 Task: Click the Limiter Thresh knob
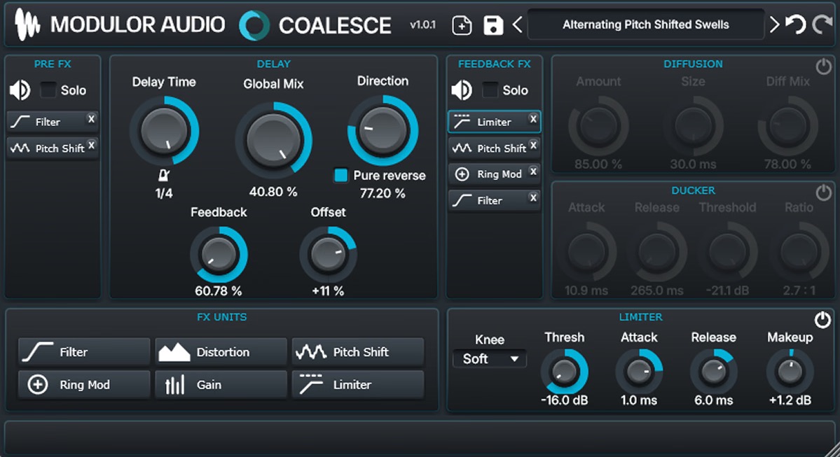coord(564,372)
